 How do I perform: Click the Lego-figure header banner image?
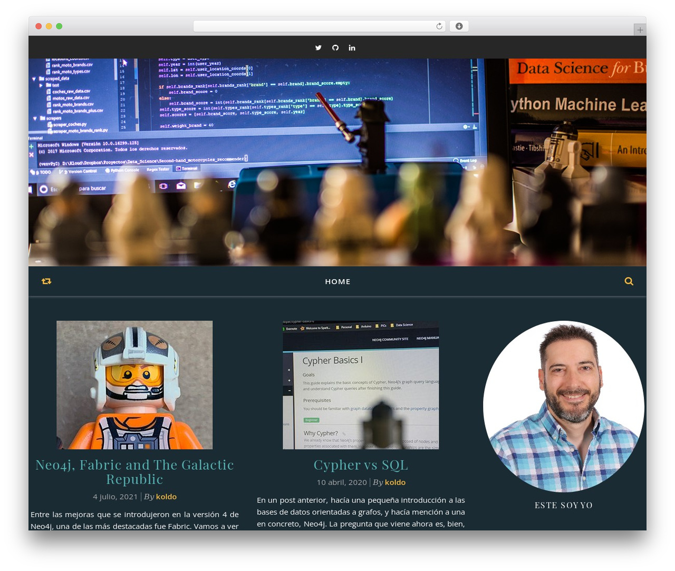point(337,162)
